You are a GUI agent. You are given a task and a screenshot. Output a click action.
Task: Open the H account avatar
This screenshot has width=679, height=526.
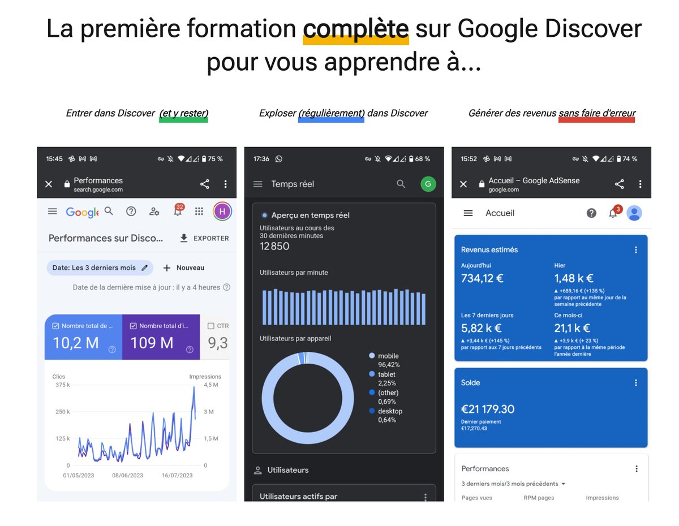222,211
